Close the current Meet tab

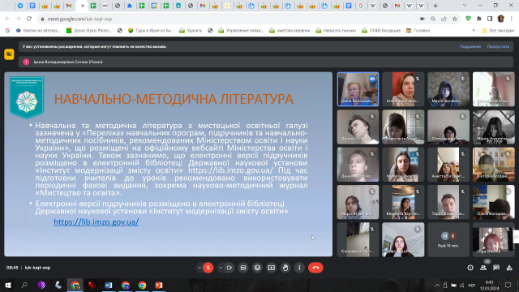tap(83, 6)
